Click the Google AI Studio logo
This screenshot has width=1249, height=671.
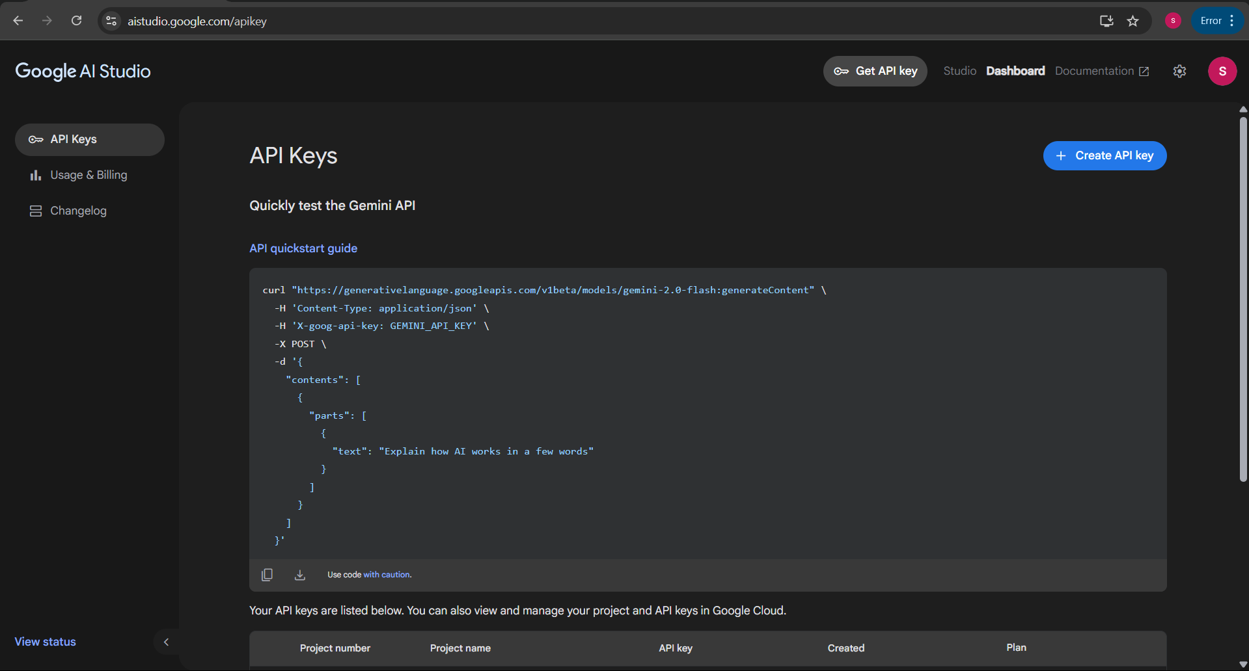pos(83,71)
